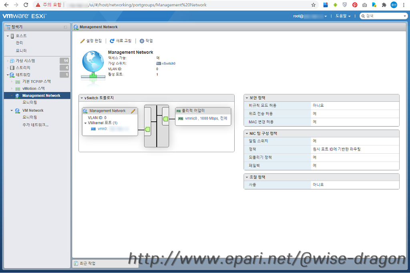Click 추가 네트워크... in navigator
The width and height of the screenshot is (410, 273).
(x=35, y=125)
